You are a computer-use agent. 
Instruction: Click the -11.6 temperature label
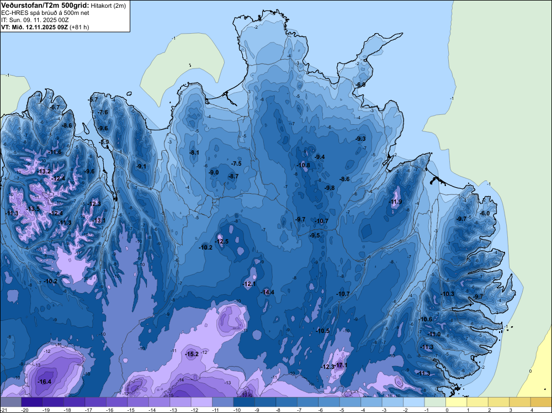click(55, 152)
